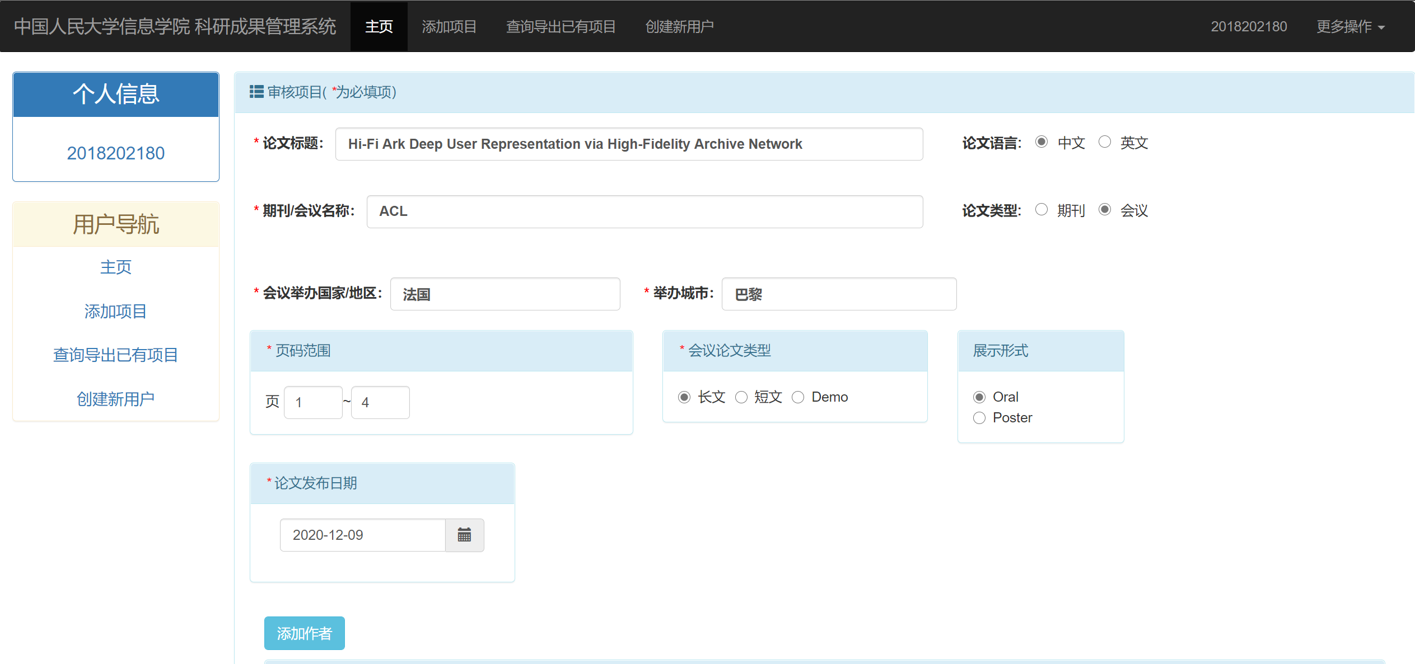1415x664 pixels.
Task: Open the date picker calendar icon
Action: coord(464,535)
